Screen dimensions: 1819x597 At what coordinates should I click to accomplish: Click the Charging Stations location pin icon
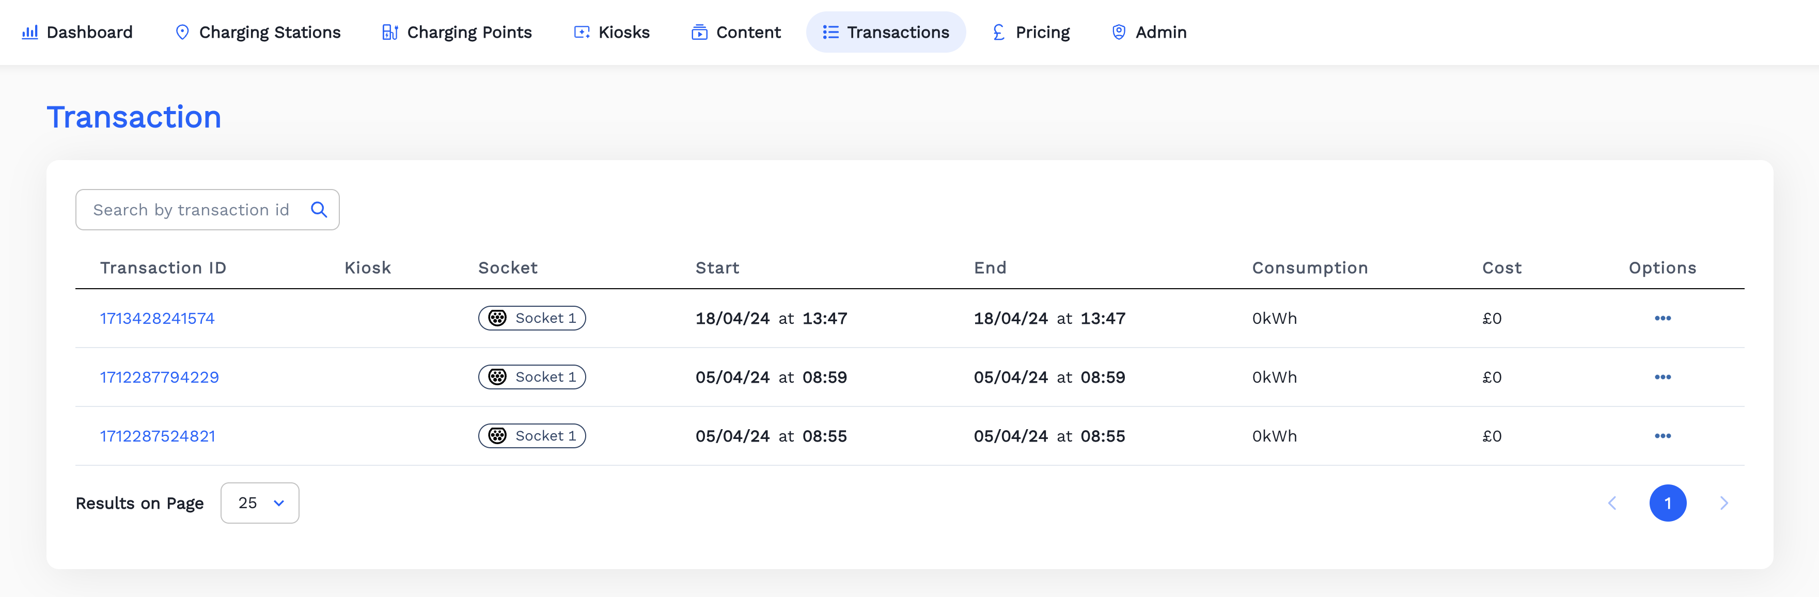(x=182, y=32)
